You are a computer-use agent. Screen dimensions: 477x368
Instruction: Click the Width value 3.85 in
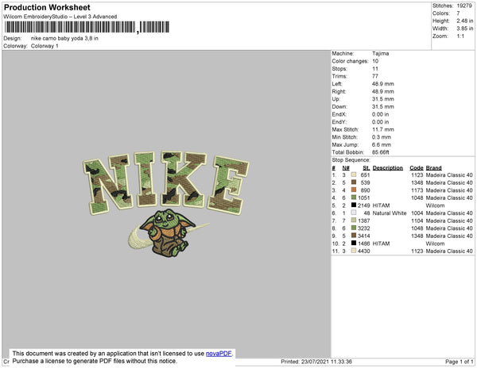464,29
